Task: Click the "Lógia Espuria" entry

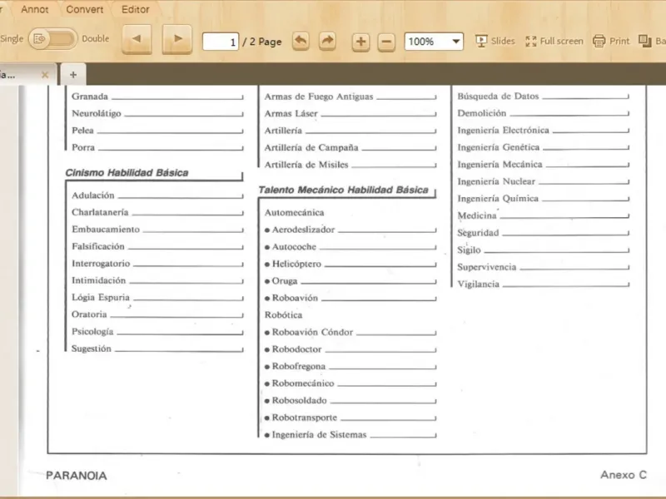Action: pos(157,298)
